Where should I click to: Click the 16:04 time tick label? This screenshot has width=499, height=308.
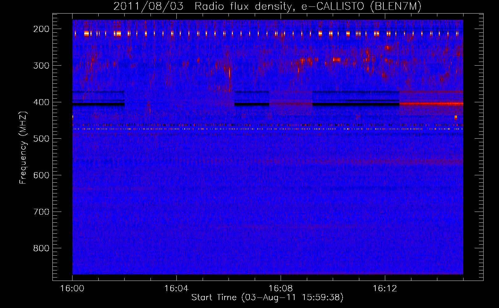[x=176, y=289]
